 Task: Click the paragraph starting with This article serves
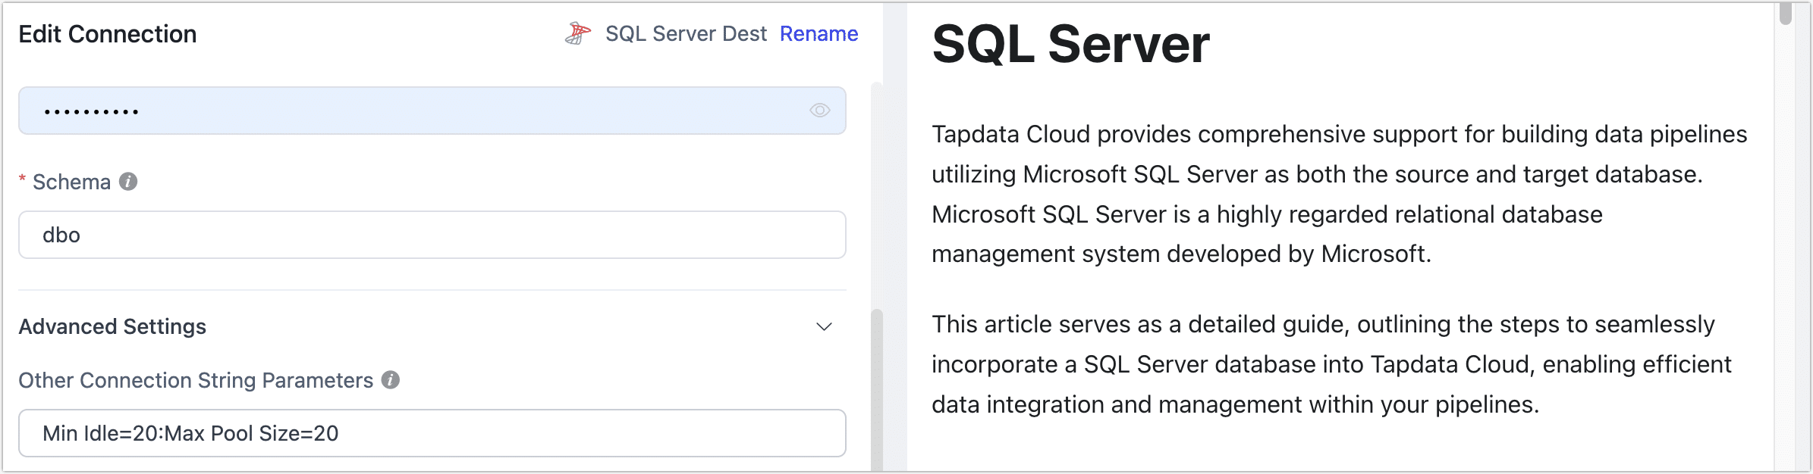pyautogui.click(x=1331, y=364)
